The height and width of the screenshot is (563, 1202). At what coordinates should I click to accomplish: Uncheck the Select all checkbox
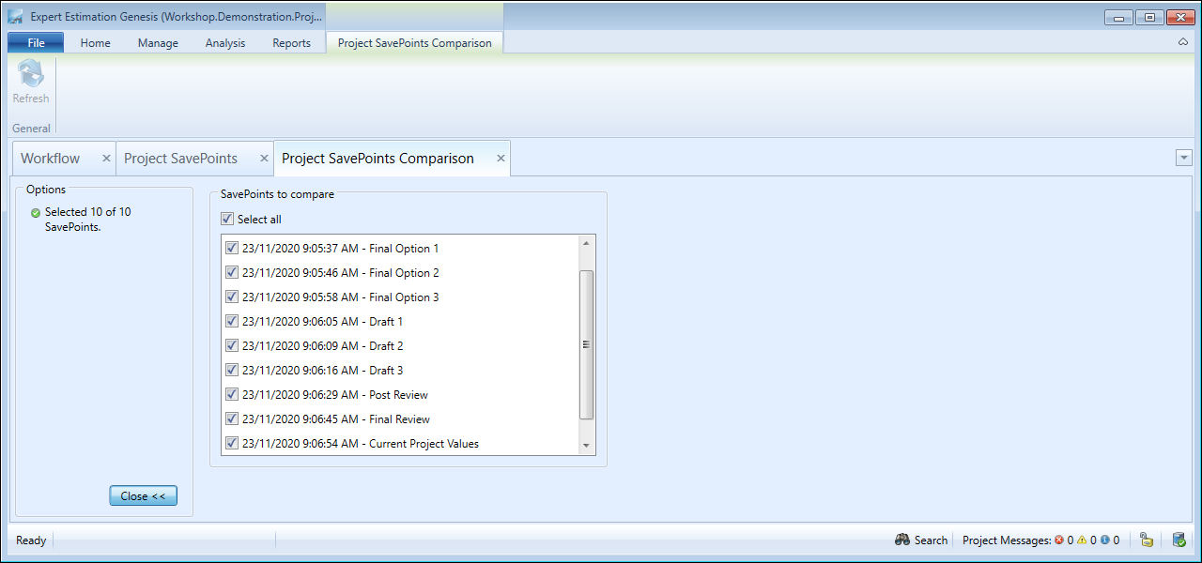227,219
